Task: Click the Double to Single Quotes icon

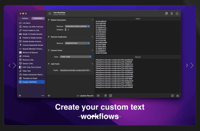Action: (x=20, y=38)
